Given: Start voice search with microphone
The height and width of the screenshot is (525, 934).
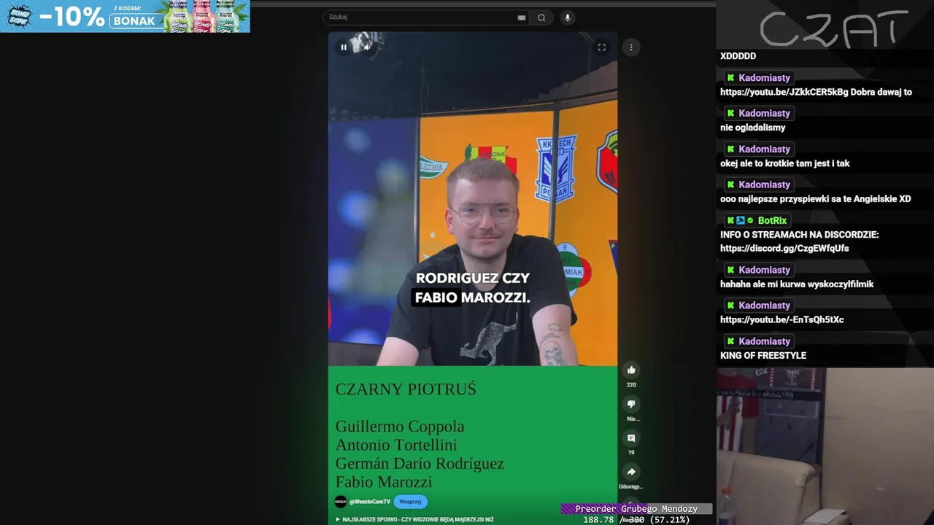Looking at the screenshot, I should coord(568,17).
